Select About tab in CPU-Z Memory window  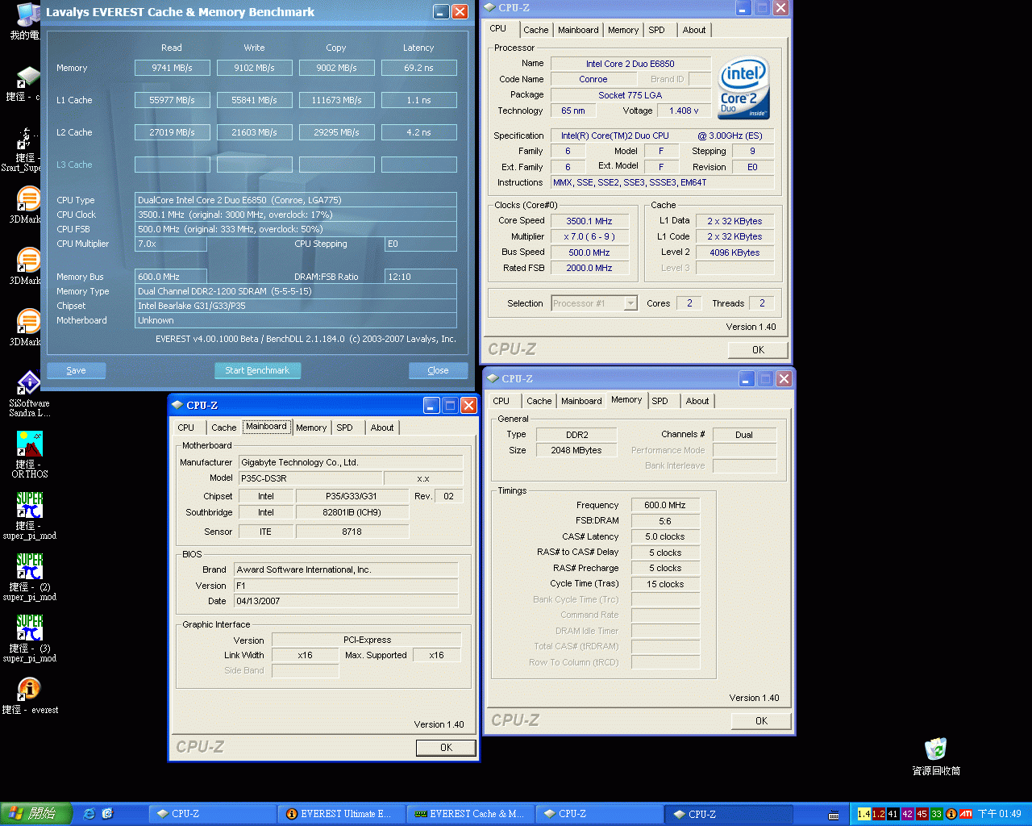coord(697,401)
